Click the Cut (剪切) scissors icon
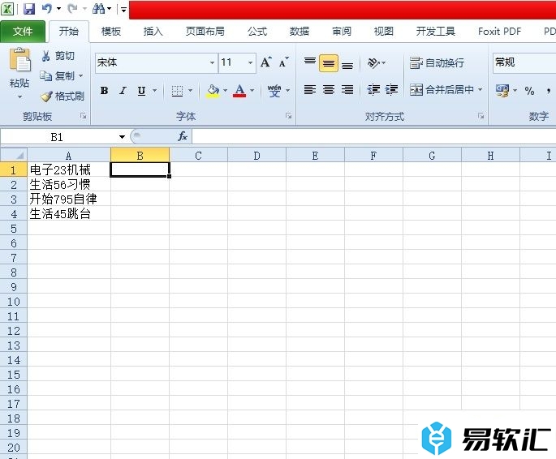Screen dimensions: 556x459 45,56
